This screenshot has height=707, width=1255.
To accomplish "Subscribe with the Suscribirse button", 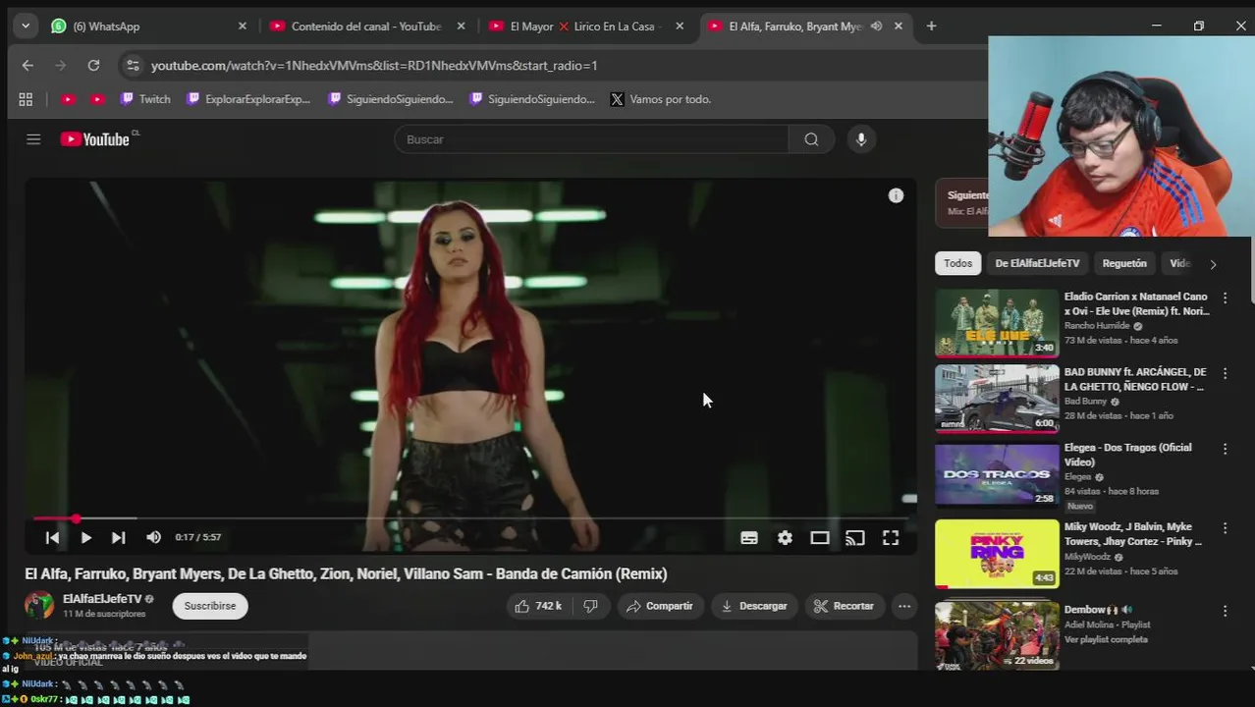I will click(x=210, y=606).
